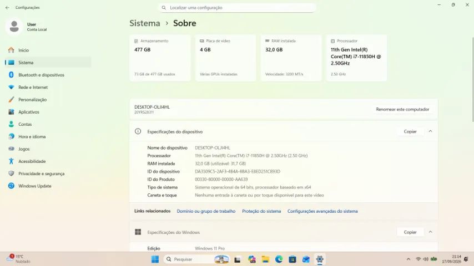Select the Edição value Windows 11 Pro
Image resolution: width=474 pixels, height=266 pixels.
coord(210,248)
